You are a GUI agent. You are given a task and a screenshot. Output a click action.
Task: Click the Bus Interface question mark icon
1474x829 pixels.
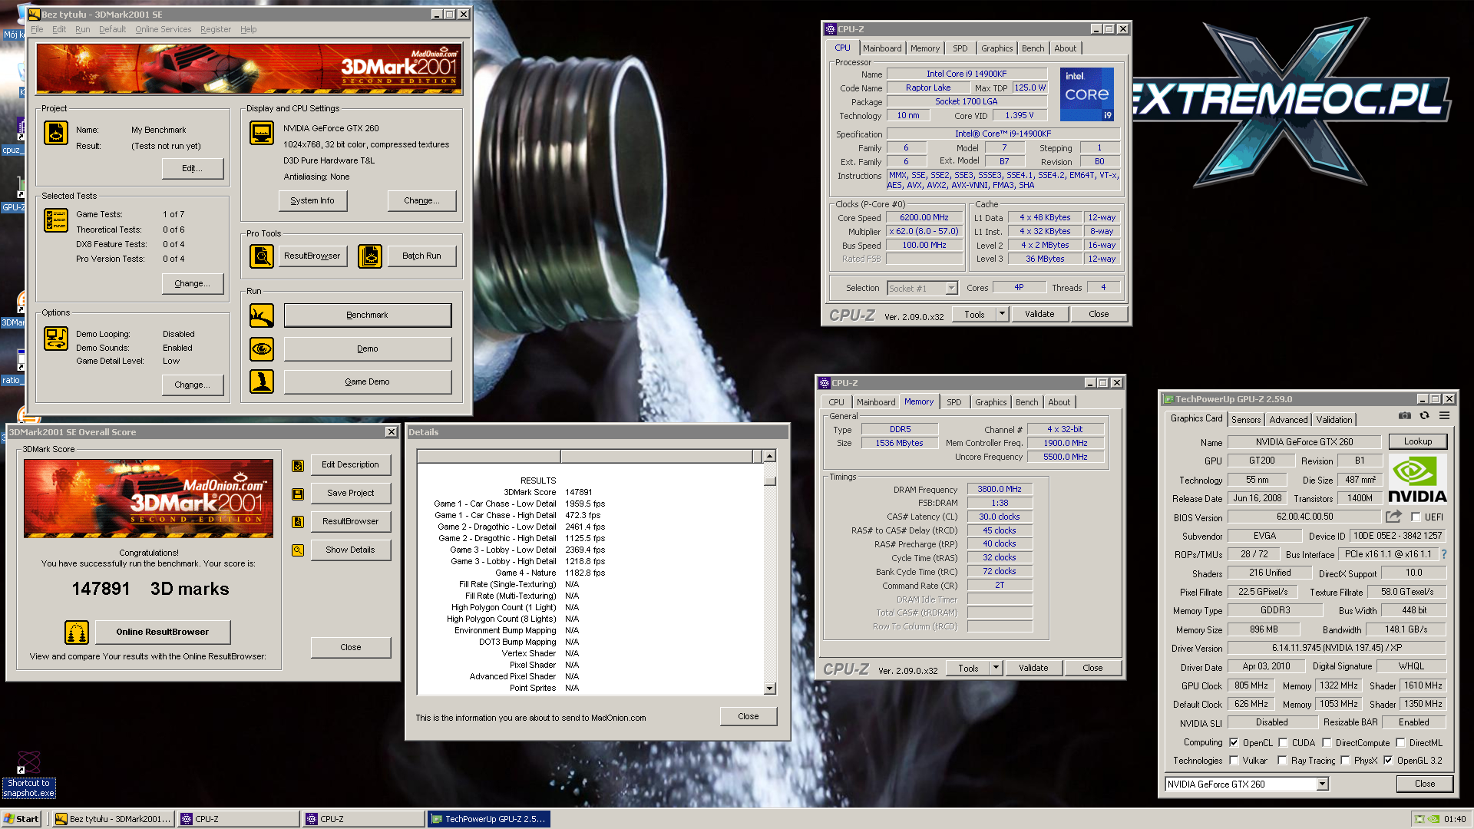click(1444, 554)
